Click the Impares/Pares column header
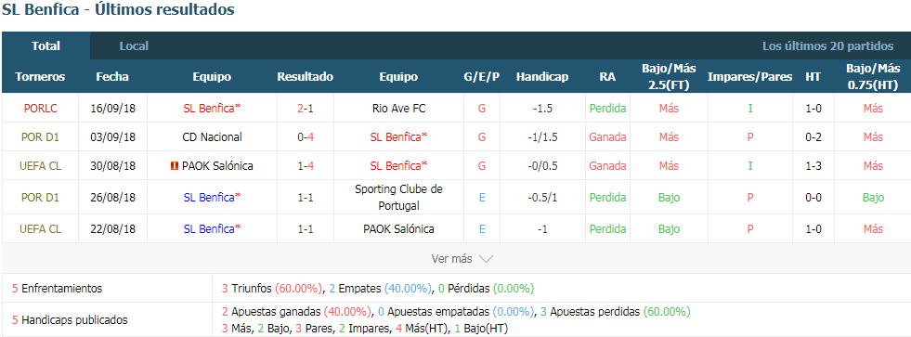 (x=749, y=77)
